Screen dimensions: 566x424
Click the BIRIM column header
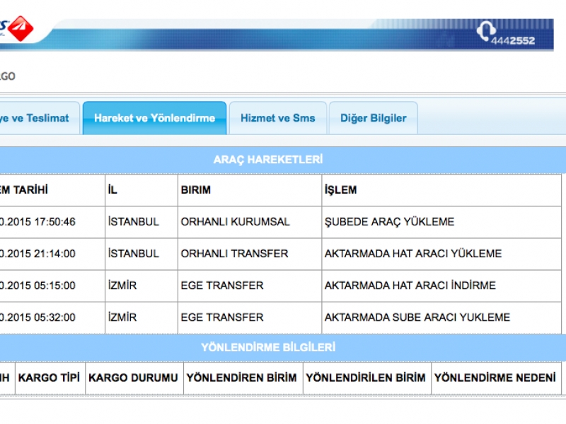pyautogui.click(x=196, y=190)
